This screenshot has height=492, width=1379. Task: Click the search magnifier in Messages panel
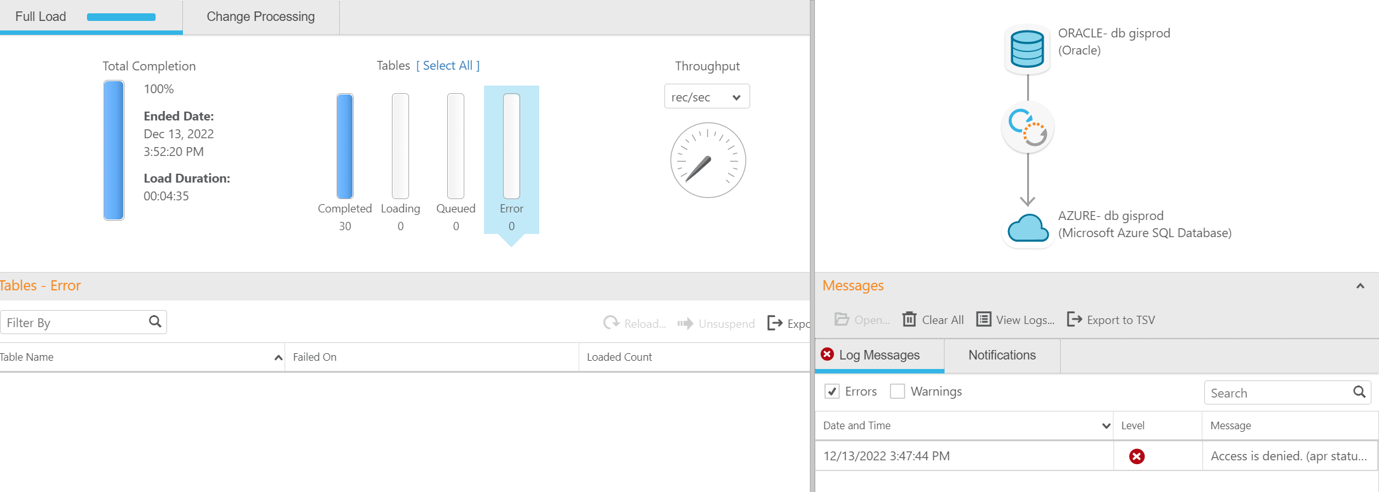click(1359, 392)
